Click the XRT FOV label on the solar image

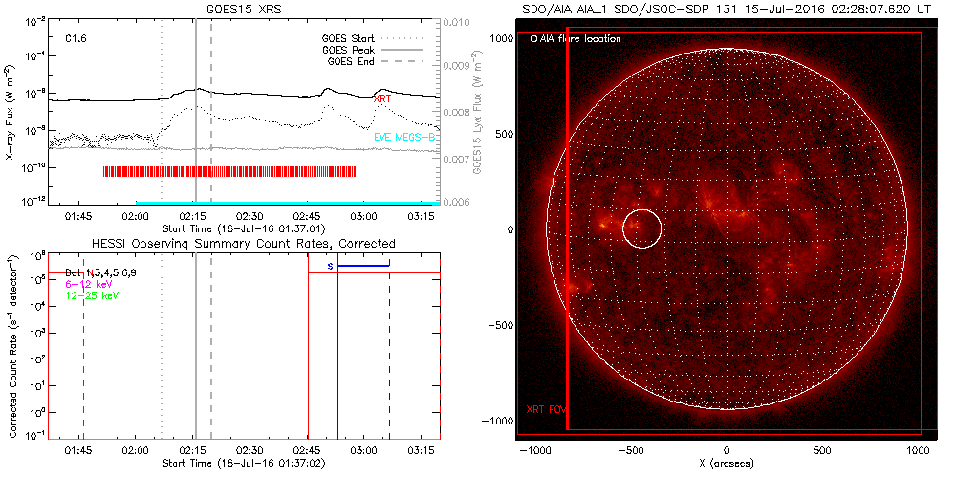[x=547, y=409]
